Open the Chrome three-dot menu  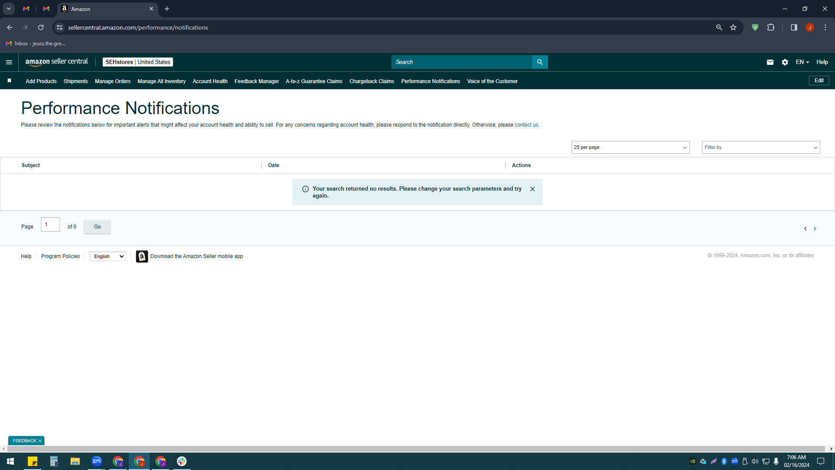pyautogui.click(x=825, y=27)
